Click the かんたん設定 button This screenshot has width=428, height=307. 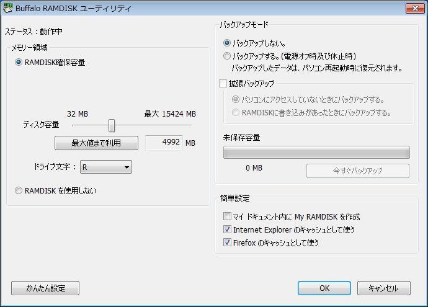click(45, 288)
